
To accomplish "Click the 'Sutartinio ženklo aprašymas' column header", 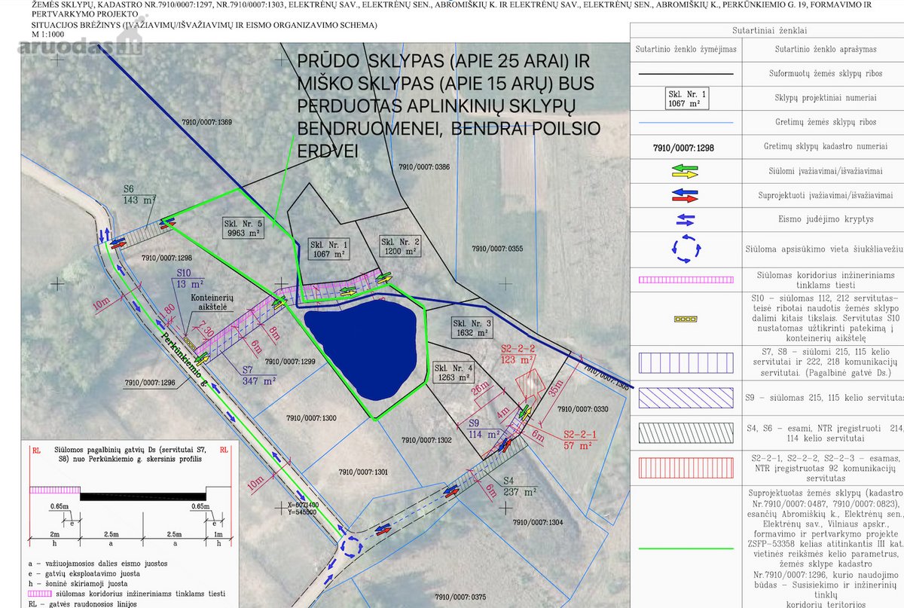I will tap(825, 49).
